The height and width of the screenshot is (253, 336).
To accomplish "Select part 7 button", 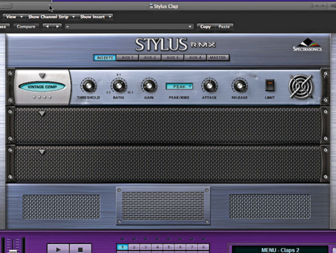I will 192,247.
